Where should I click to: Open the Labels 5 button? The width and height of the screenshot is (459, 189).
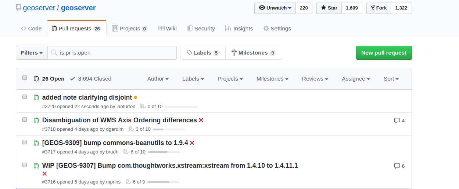point(203,53)
